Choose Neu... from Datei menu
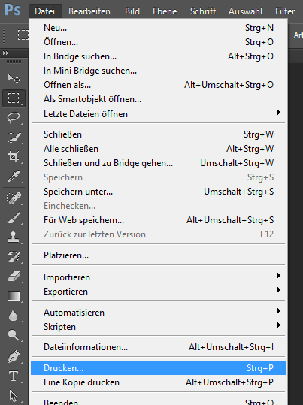Image resolution: width=303 pixels, height=405 pixels. 158,28
